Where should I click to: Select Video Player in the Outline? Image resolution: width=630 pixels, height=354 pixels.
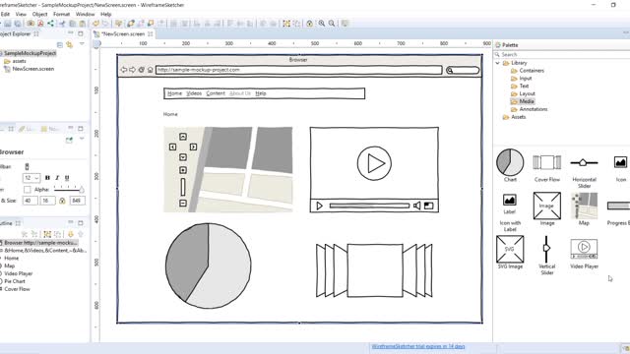[x=18, y=273]
